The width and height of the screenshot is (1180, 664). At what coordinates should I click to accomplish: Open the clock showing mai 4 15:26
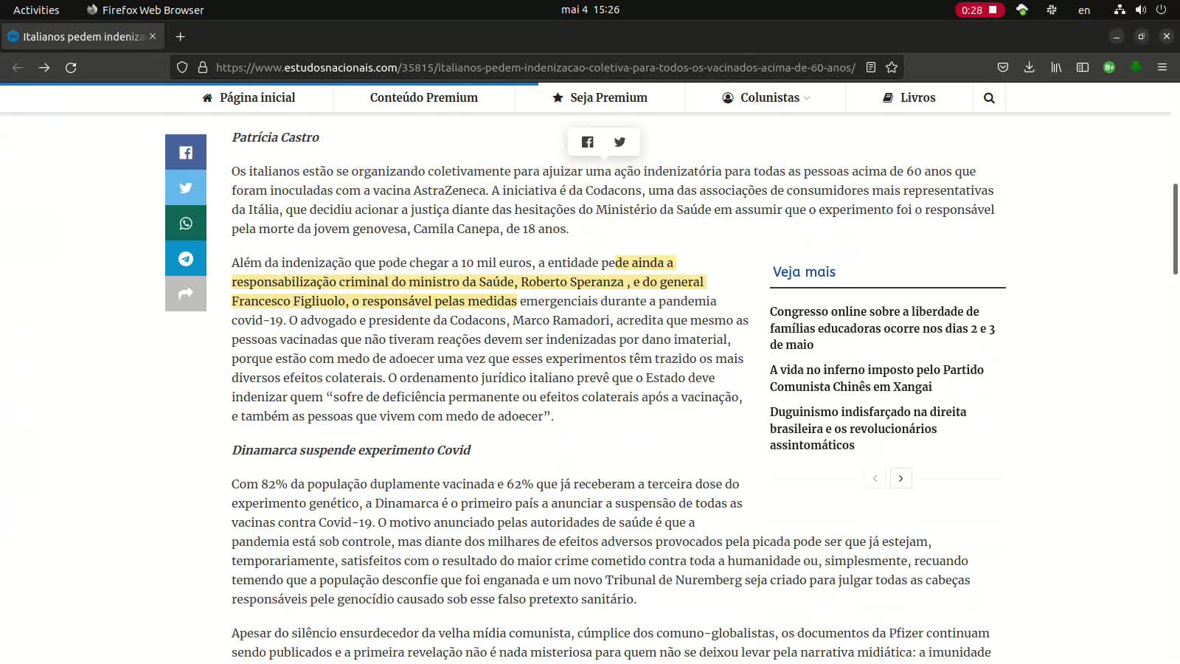pyautogui.click(x=590, y=10)
